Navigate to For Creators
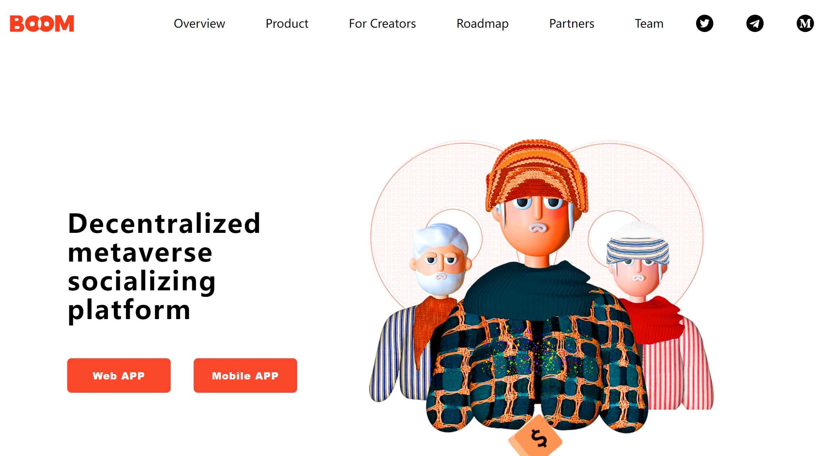824x456 pixels. coord(382,23)
